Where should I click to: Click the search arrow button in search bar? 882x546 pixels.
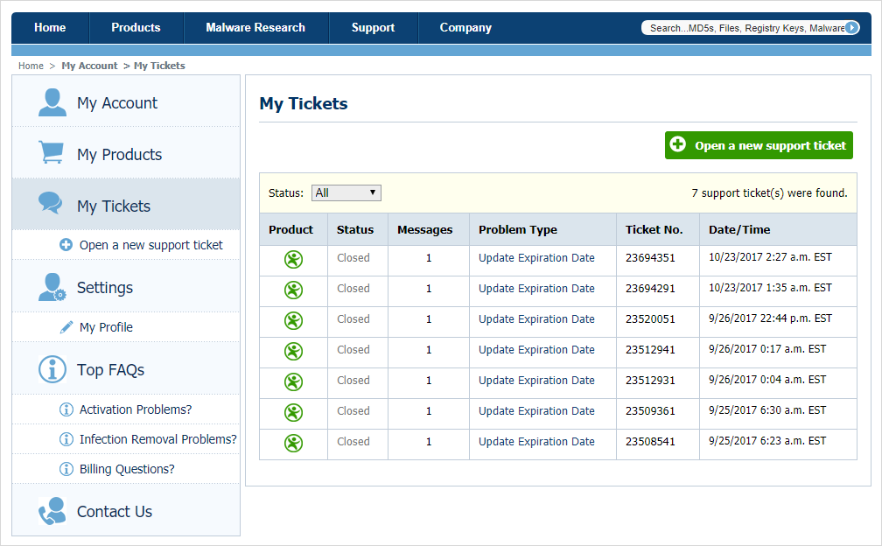852,28
